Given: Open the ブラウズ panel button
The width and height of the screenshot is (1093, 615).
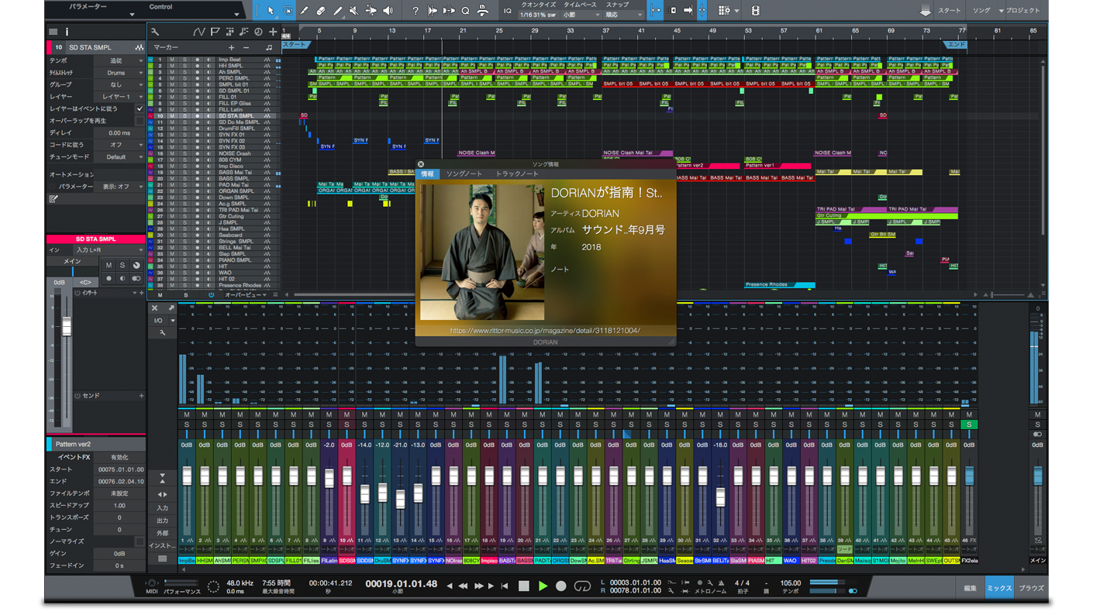Looking at the screenshot, I should pyautogui.click(x=1032, y=588).
